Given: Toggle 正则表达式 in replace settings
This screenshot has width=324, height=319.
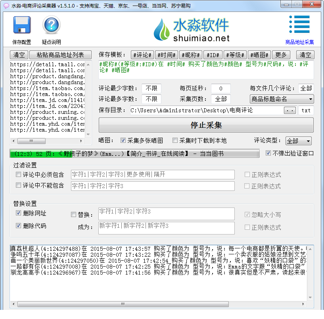Looking at the screenshot, I should pos(247,227).
